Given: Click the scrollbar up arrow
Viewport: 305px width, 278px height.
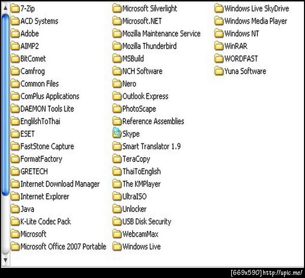Looking at the screenshot, I should coord(6,8).
